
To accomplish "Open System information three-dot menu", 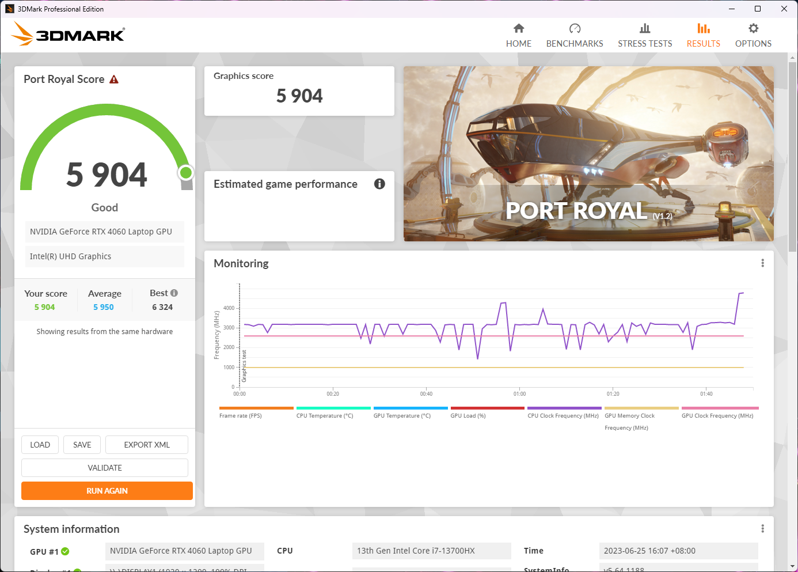I will (762, 529).
